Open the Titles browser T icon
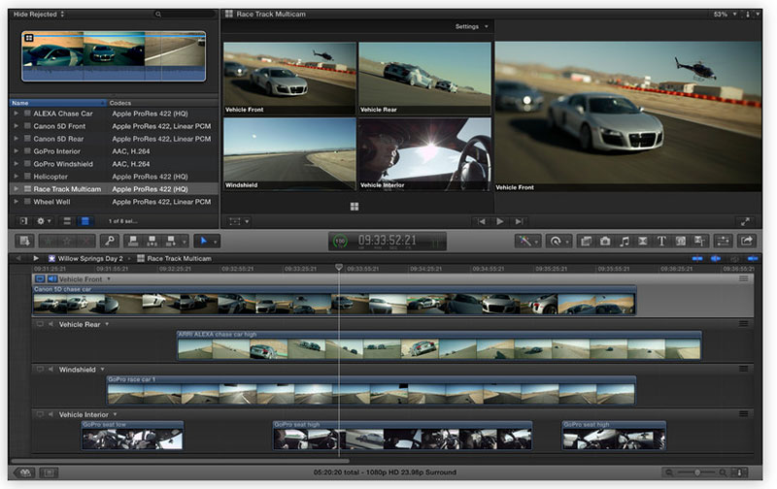Viewport: 777px width, 489px height. coord(661,241)
